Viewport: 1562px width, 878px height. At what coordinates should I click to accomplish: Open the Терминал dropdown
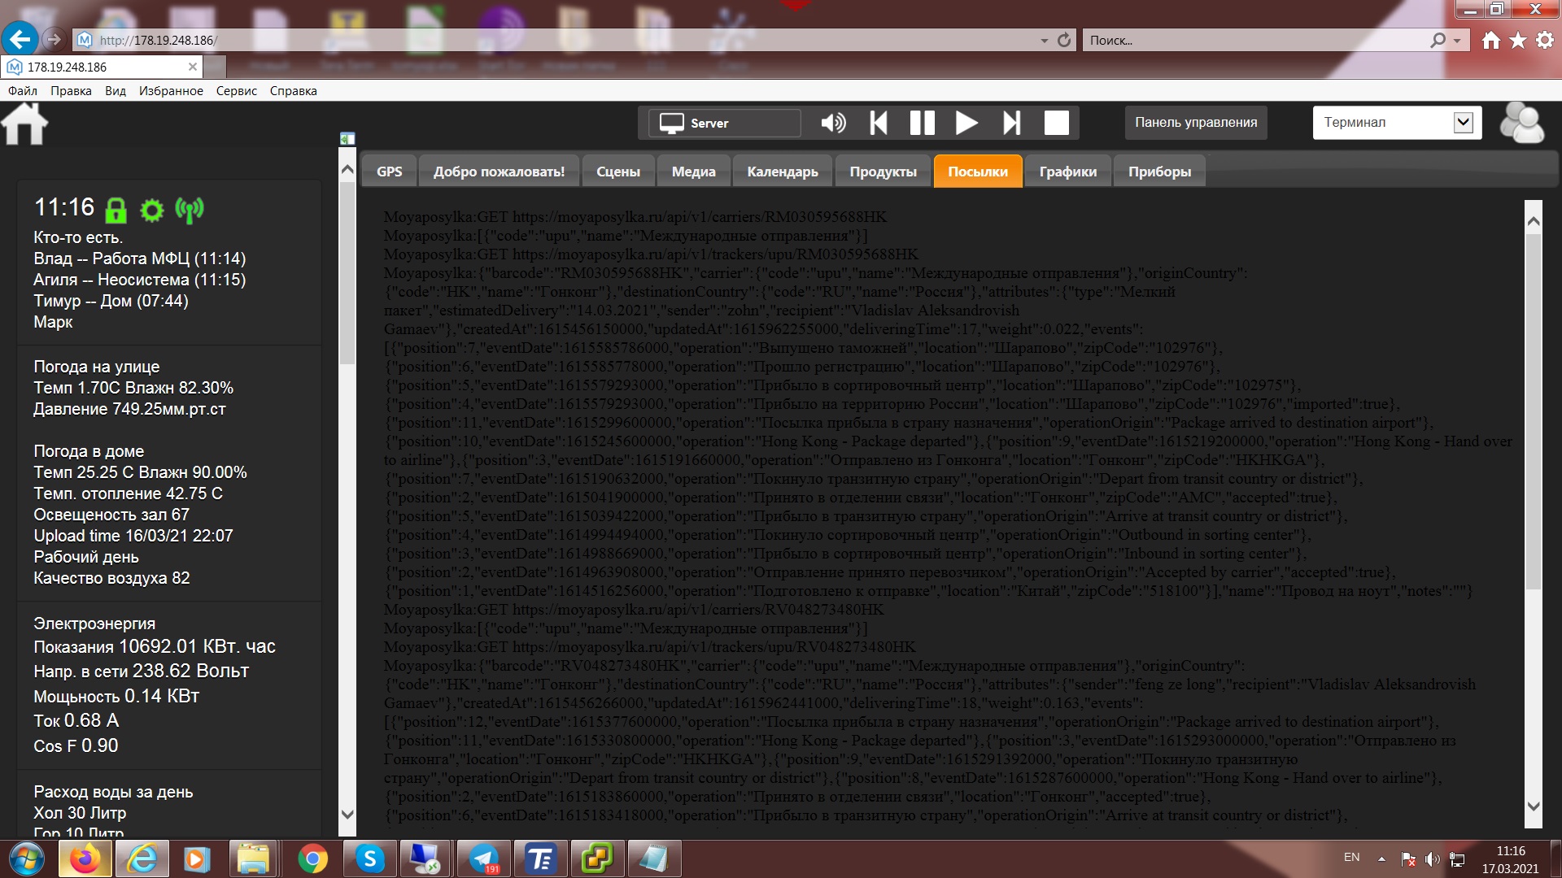1463,123
